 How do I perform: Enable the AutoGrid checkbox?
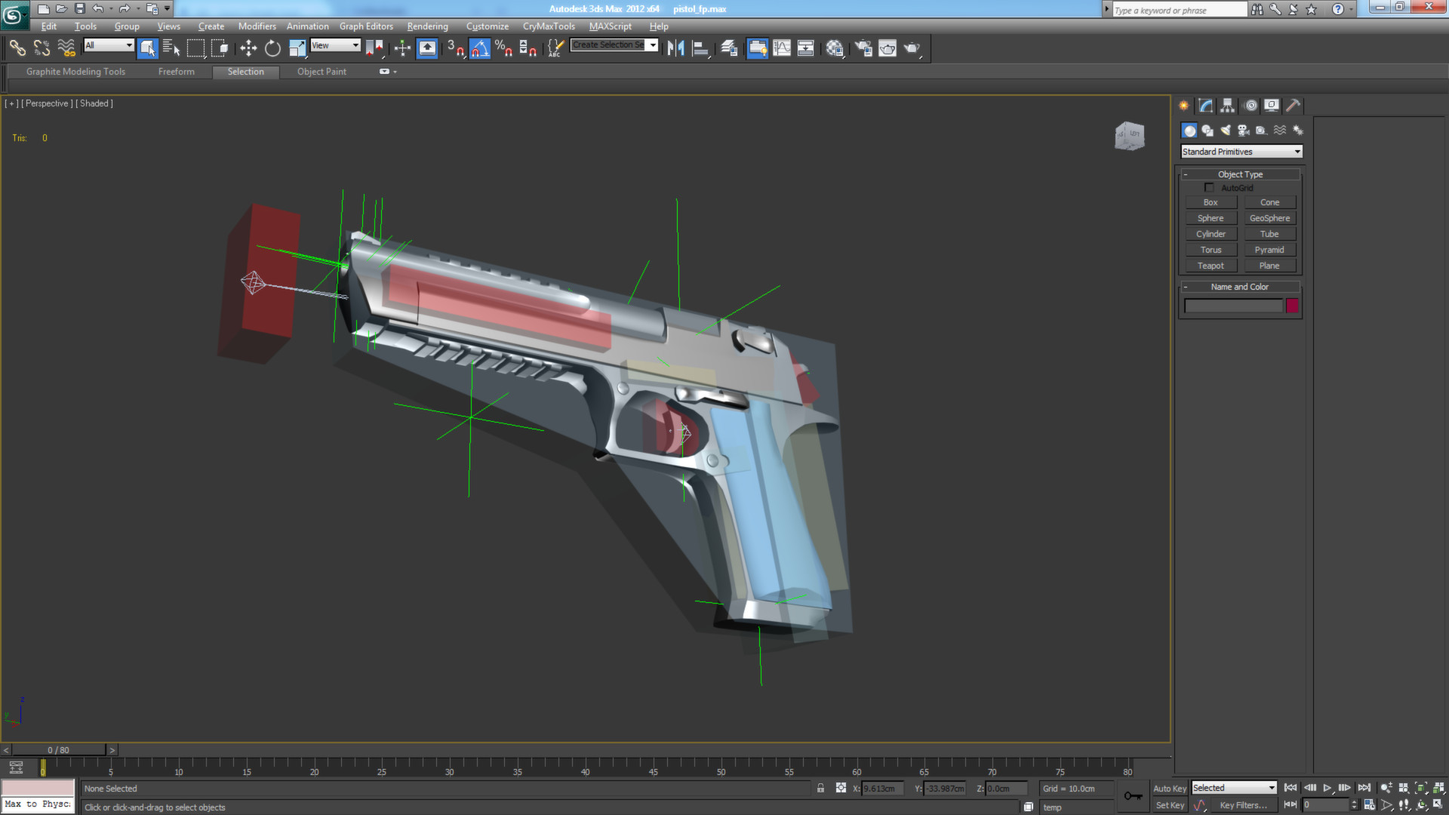(1210, 187)
